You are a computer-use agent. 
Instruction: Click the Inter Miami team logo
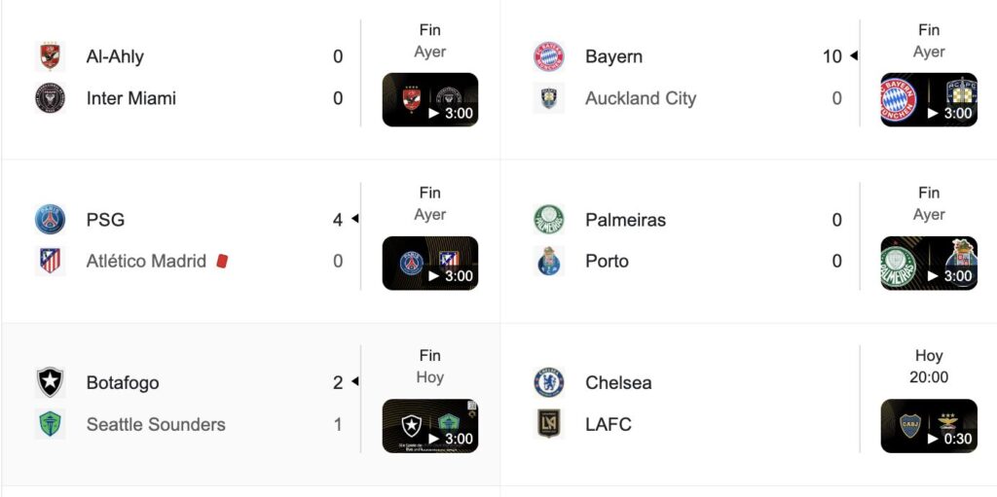[51, 98]
